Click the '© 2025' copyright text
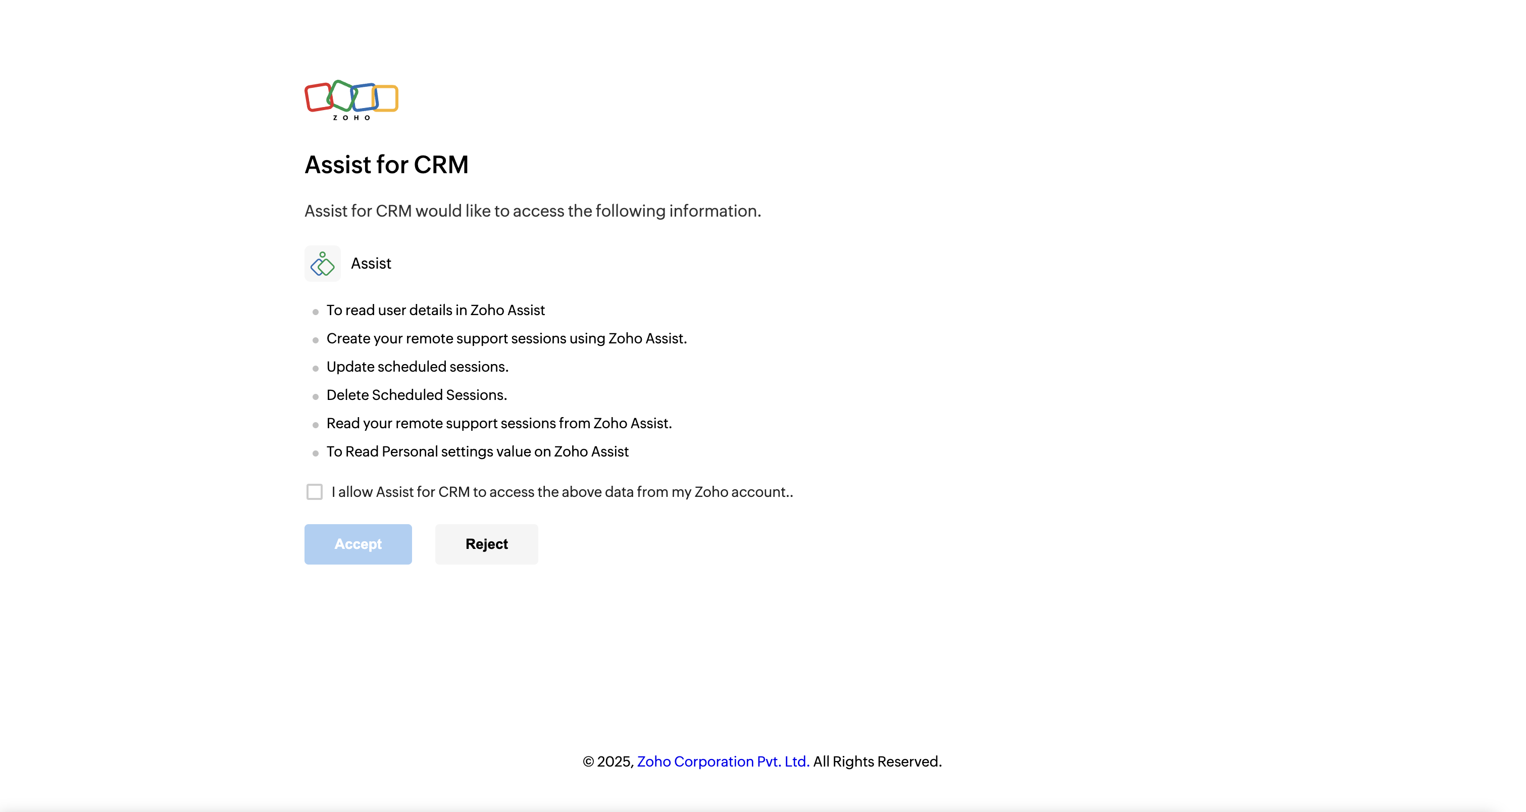The image size is (1526, 812). [x=608, y=762]
